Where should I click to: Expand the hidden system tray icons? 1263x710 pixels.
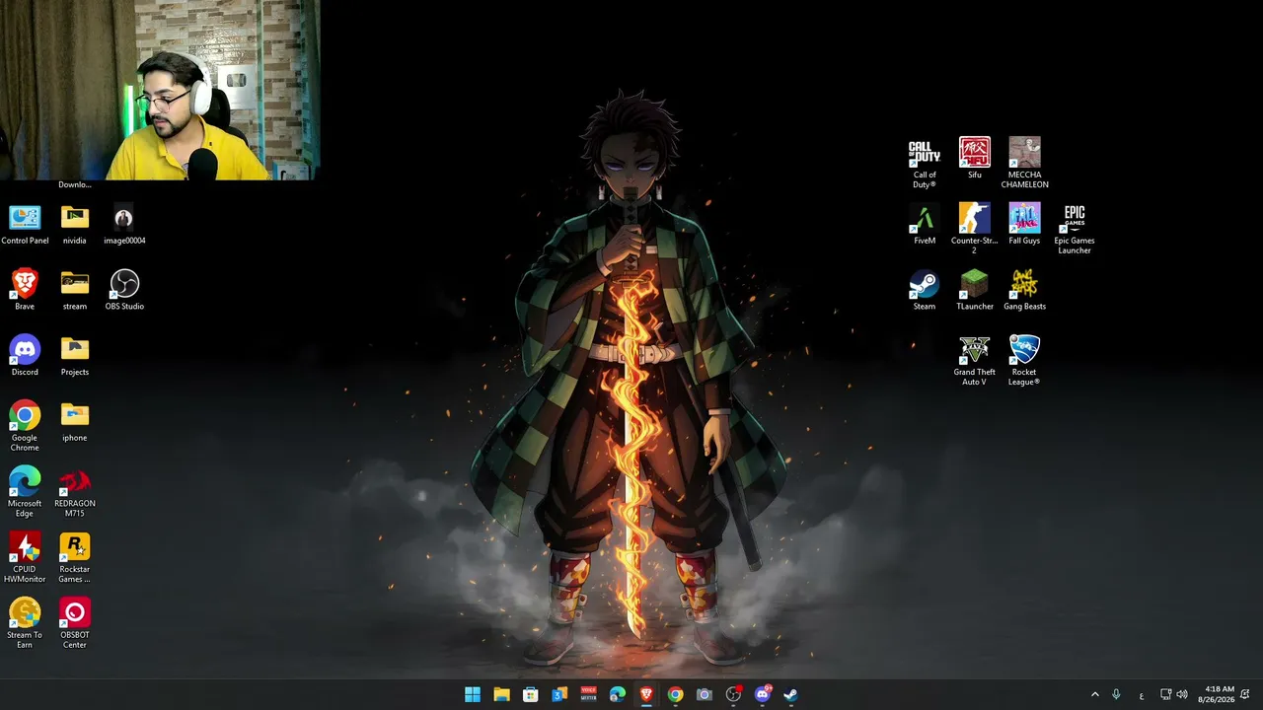click(x=1094, y=695)
